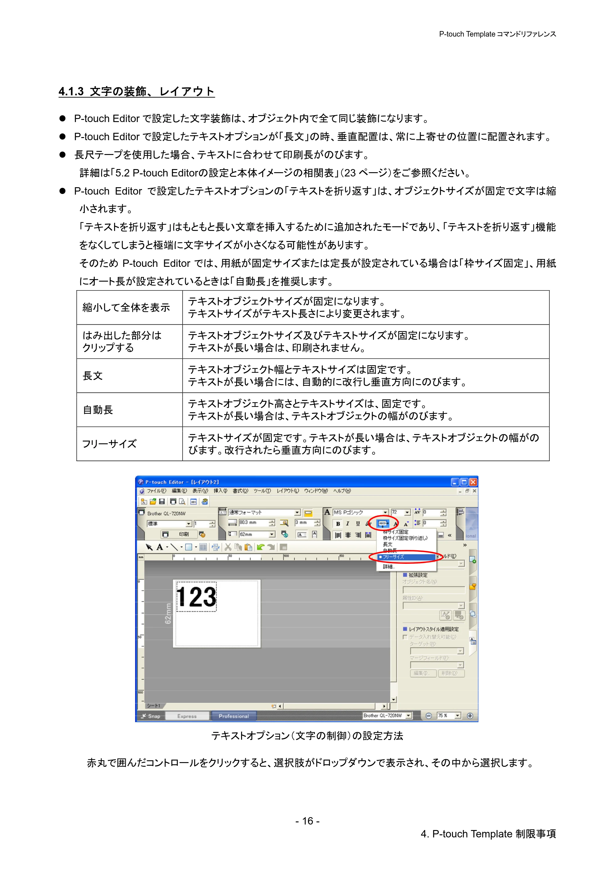Open the 書式(O) menu
This screenshot has height=870, width=615.
click(x=240, y=491)
